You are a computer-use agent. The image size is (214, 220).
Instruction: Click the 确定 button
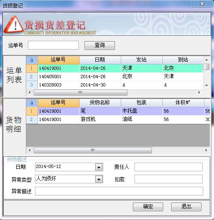click(148, 207)
